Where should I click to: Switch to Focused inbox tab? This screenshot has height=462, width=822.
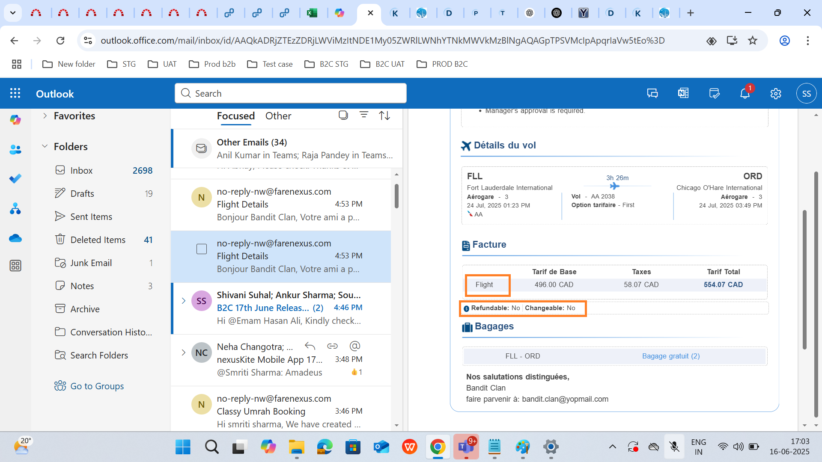236,116
